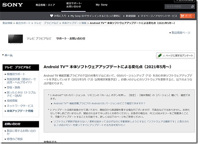The image size is (198, 144).
Task: Go to ホーム link
Action: point(9,55)
